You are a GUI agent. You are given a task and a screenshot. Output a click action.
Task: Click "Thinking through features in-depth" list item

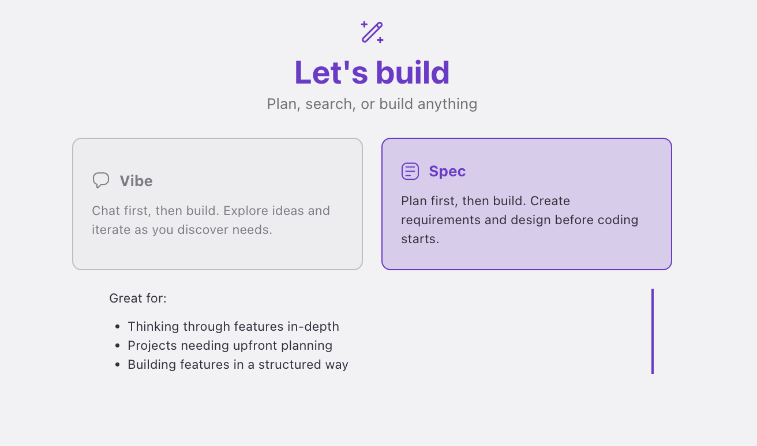pos(234,327)
